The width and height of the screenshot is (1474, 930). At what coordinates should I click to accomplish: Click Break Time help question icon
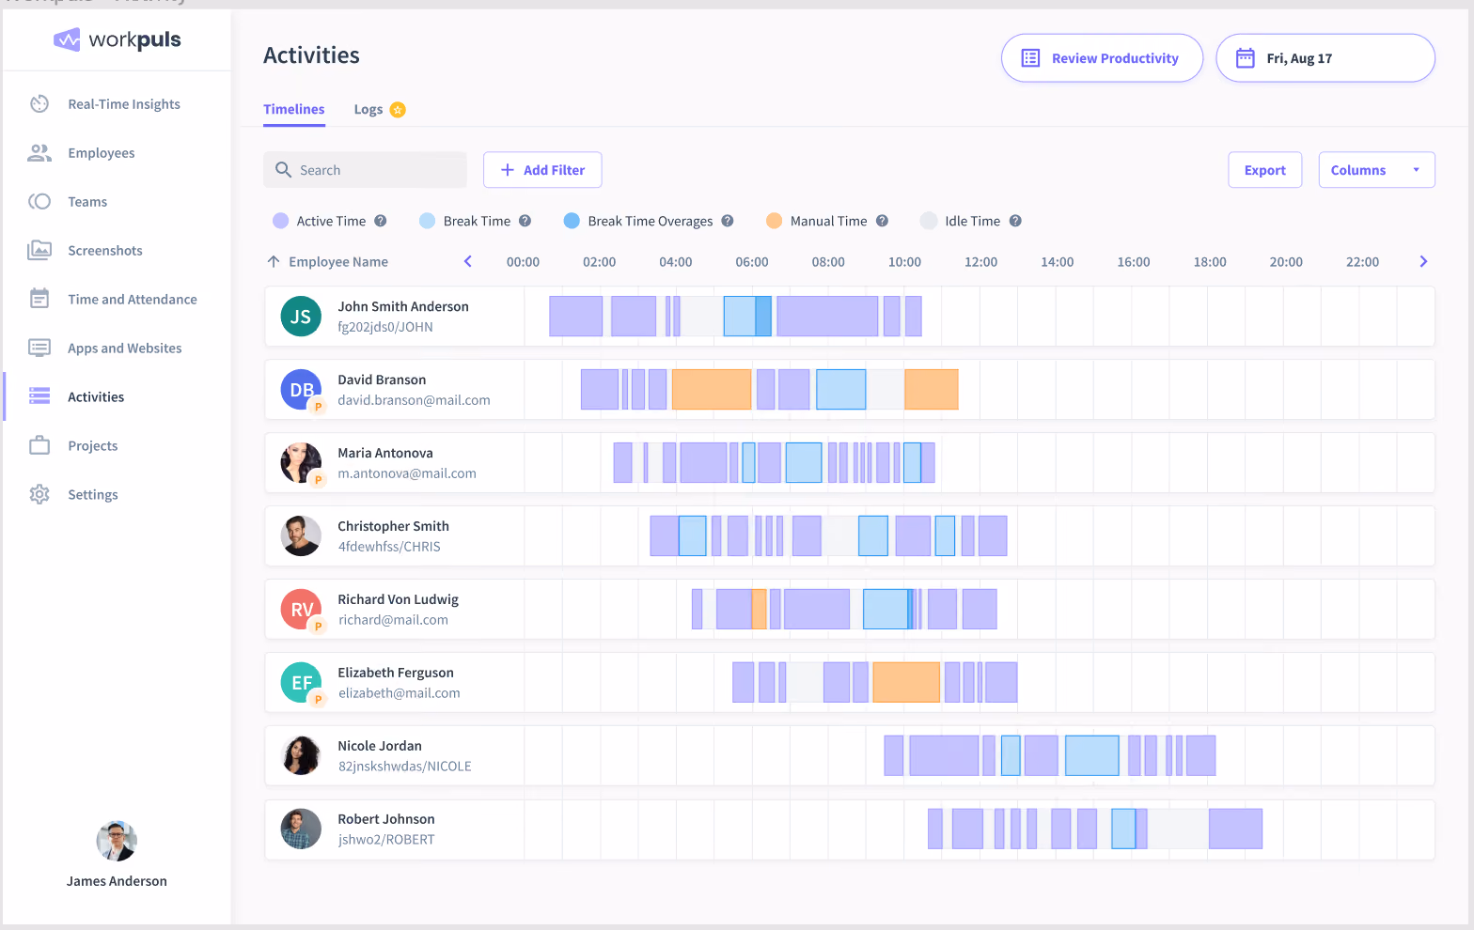coord(525,221)
